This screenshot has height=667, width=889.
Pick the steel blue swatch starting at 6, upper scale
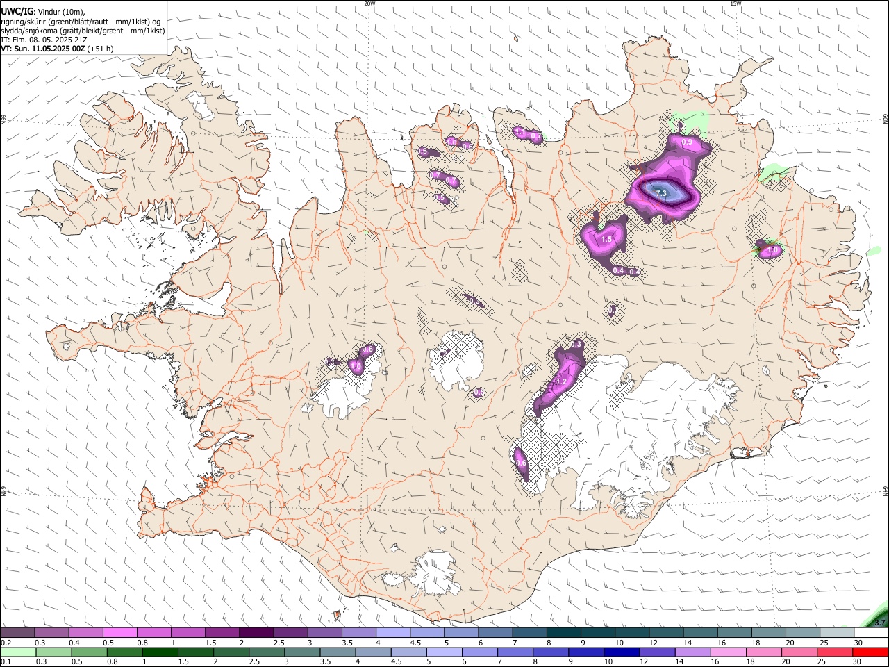[x=495, y=633]
